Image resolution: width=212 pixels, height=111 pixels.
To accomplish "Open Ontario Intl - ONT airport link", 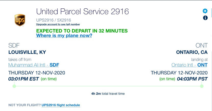I will 189,65.
